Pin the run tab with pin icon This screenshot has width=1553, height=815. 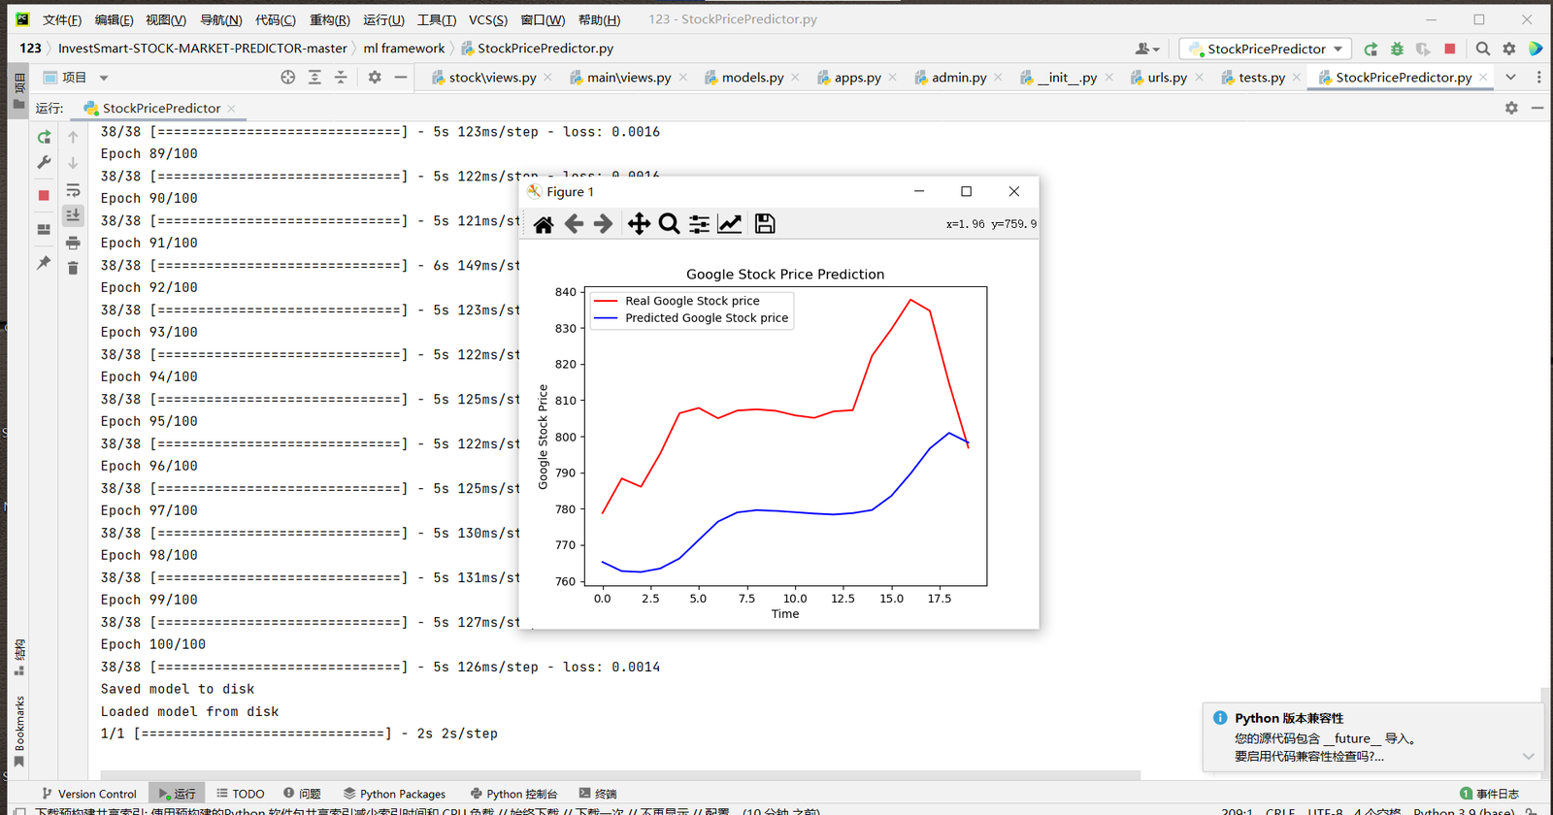(44, 263)
